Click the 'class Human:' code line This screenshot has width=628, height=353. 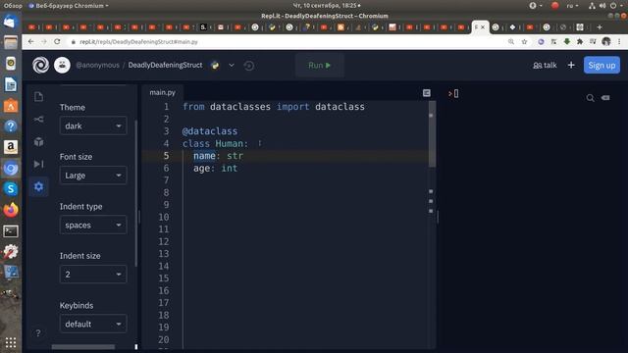[x=216, y=144]
